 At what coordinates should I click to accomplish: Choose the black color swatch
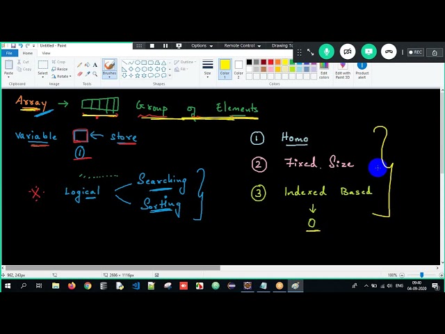point(249,62)
